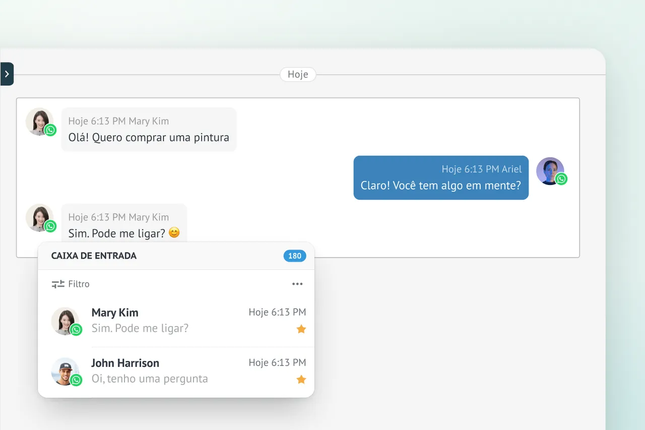Toggle the star on the John Harrison conversation
The width and height of the screenshot is (645, 430).
coord(301,380)
